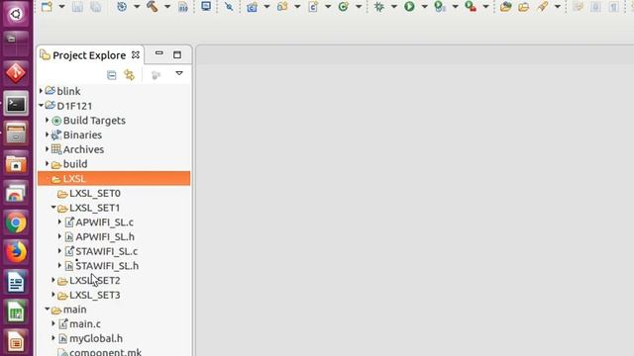Maximize the Project Explorer view
This screenshot has width=634, height=356.
coord(177,54)
